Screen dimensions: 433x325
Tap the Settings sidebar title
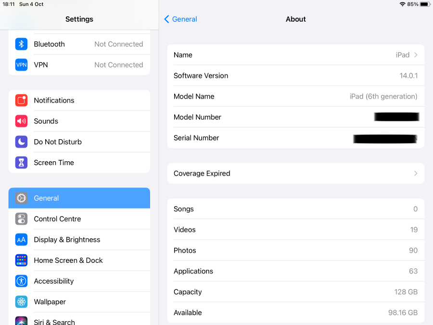(x=79, y=19)
